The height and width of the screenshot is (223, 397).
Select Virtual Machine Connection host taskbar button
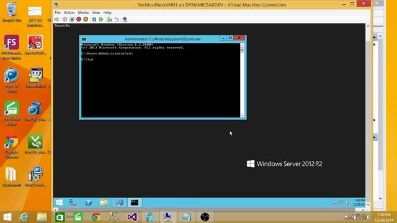pos(167,217)
